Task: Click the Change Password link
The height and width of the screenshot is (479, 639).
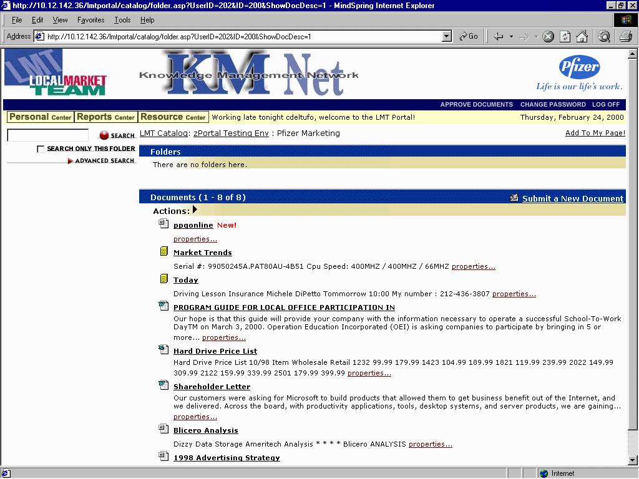Action: point(553,105)
